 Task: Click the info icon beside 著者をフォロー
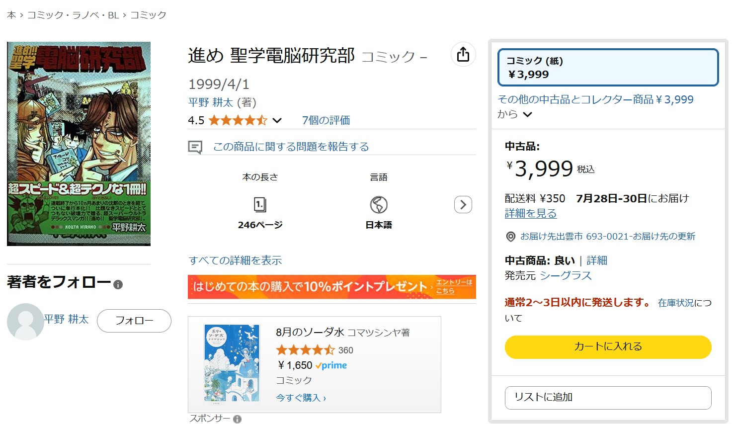[118, 285]
